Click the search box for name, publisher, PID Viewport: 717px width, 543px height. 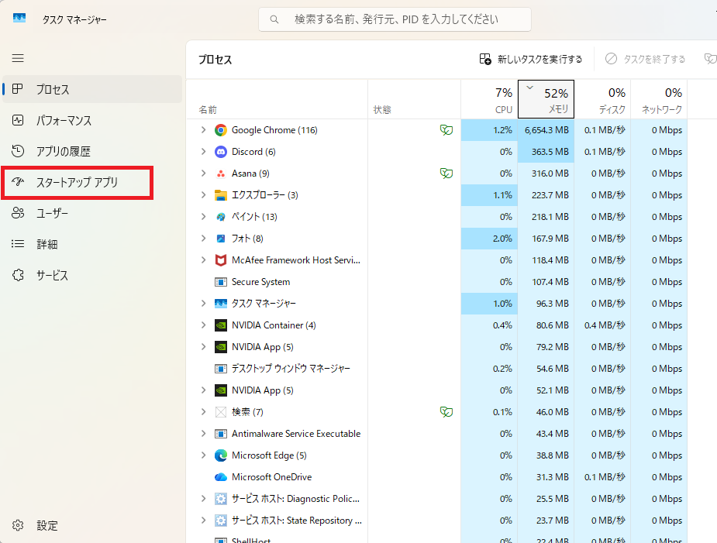point(395,19)
